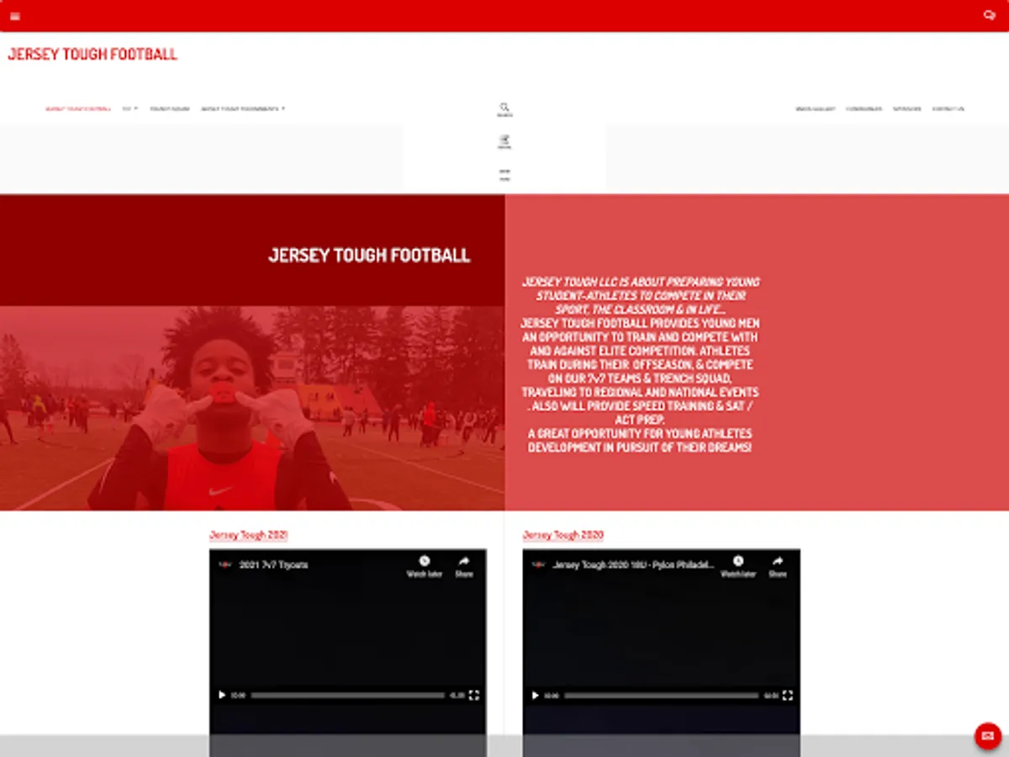Share the 2021 7v7 Tryouts video

point(464,566)
